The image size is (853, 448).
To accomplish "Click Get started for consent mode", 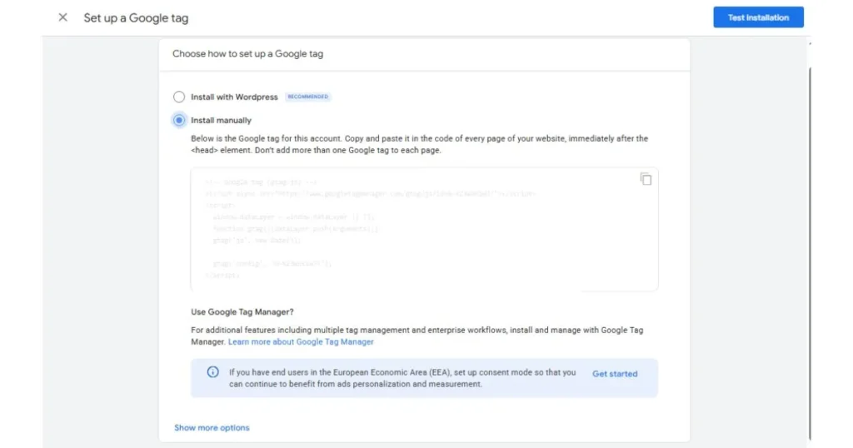I will (615, 374).
